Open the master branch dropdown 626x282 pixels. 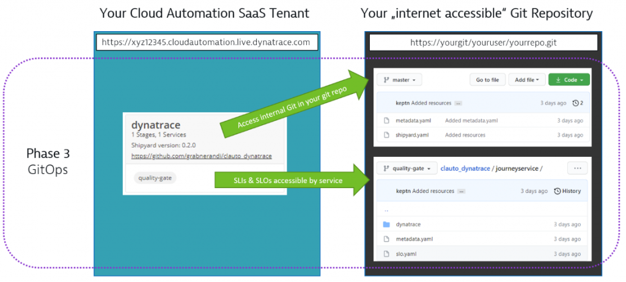pos(399,80)
